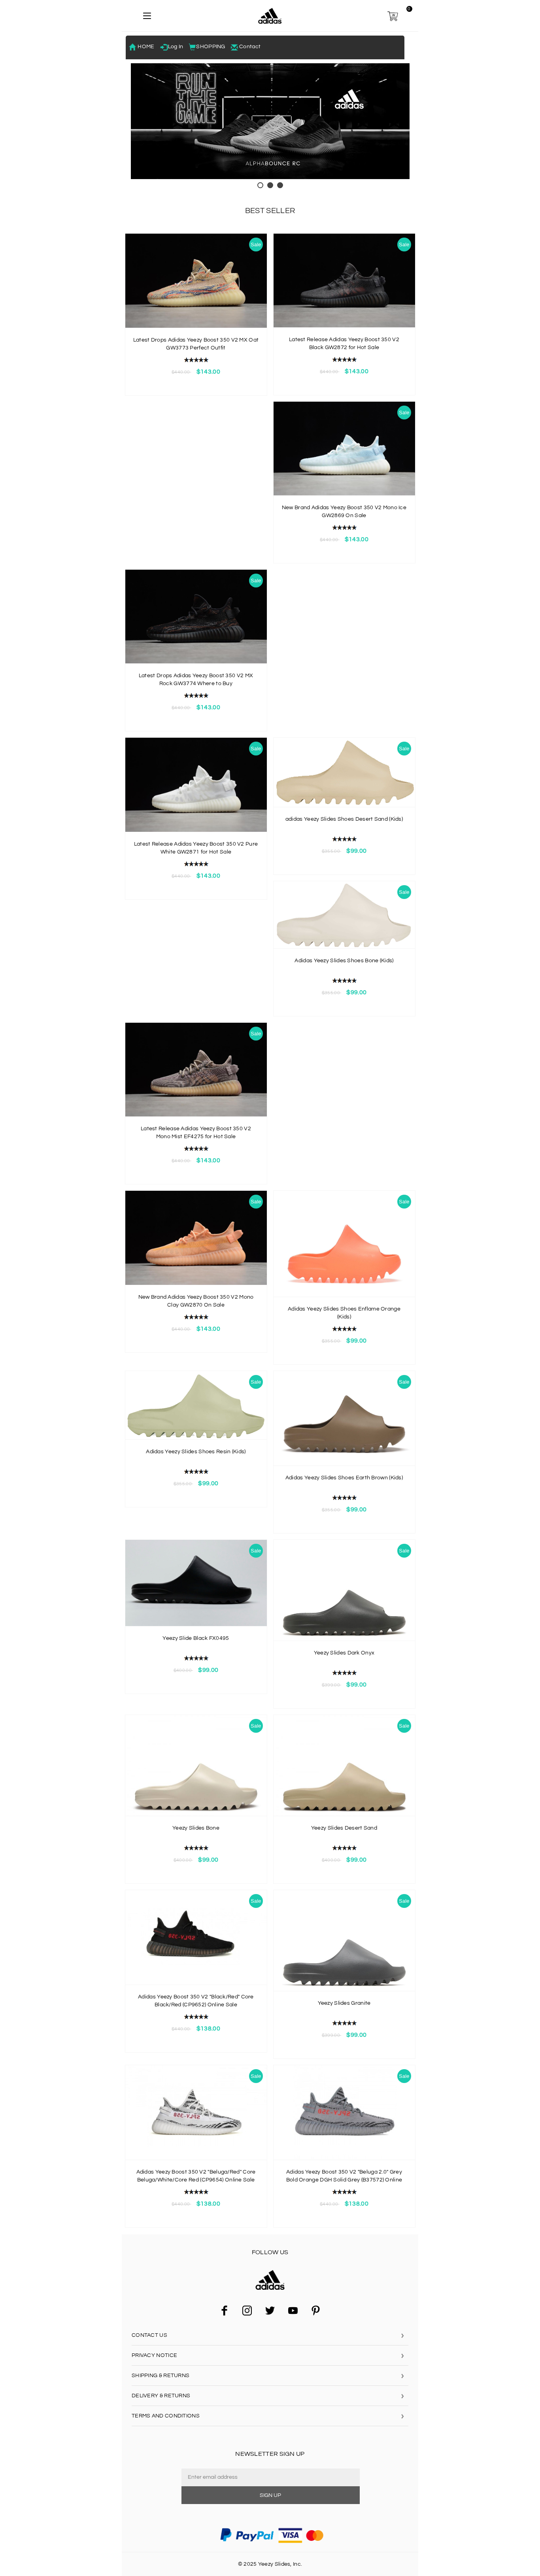Select the third carousel dot indicator

[280, 185]
